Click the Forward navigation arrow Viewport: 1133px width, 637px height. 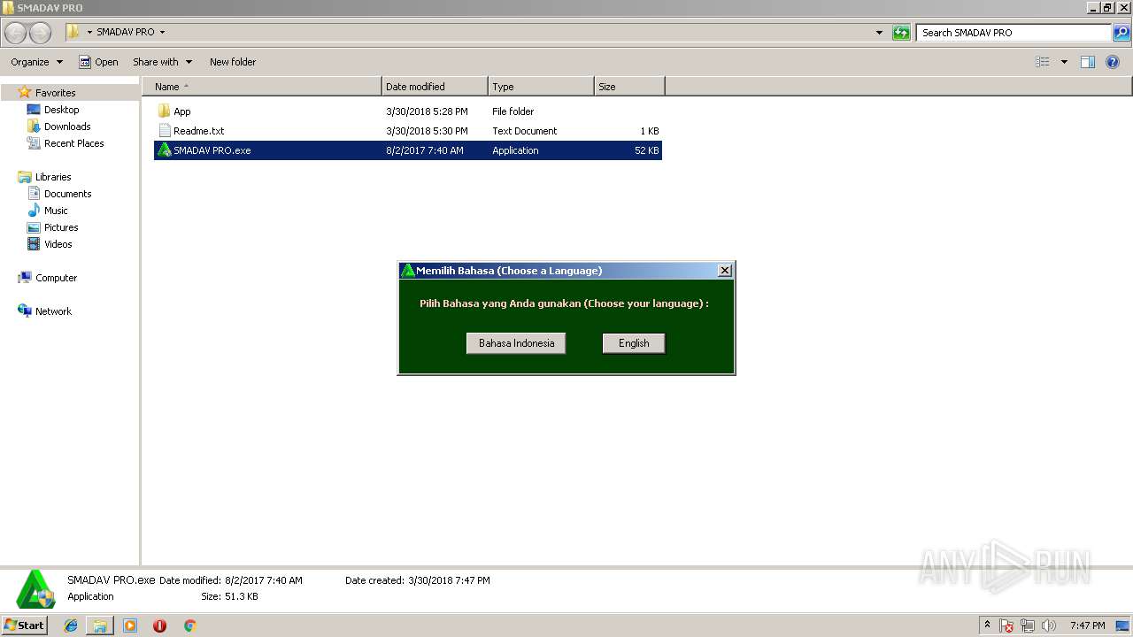40,33
